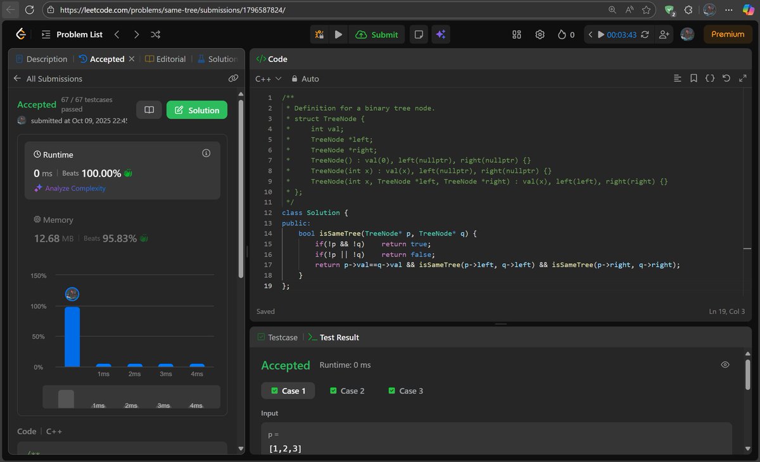Select the Accepted tab
The image size is (760, 462).
[x=101, y=59]
